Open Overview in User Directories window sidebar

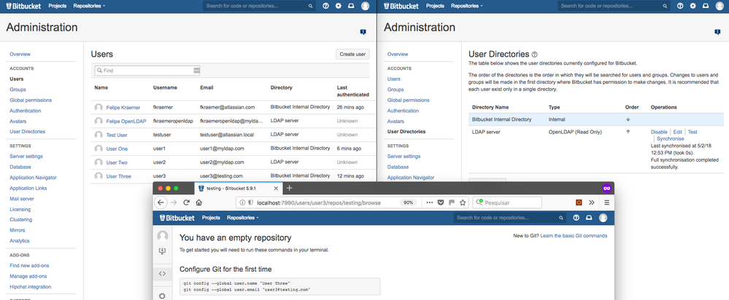point(398,55)
